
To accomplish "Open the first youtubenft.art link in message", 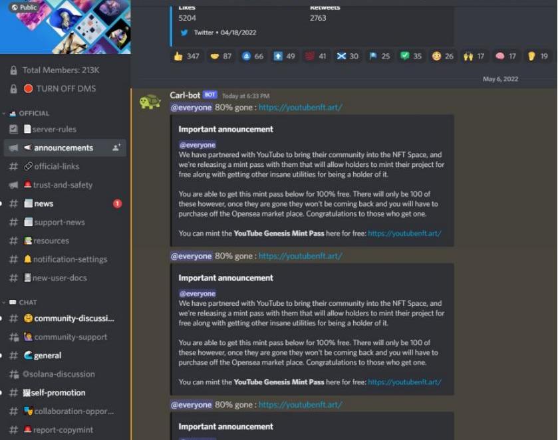I will [301, 108].
